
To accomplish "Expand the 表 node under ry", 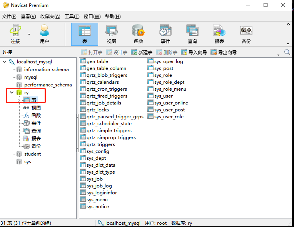I will [19, 100].
